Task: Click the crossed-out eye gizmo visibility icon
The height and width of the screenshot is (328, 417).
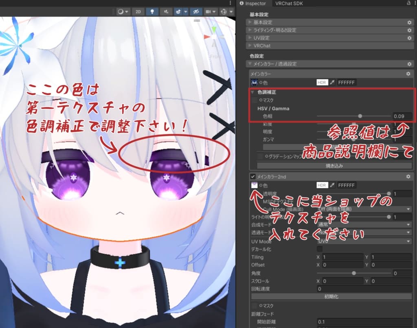Action: [x=196, y=12]
